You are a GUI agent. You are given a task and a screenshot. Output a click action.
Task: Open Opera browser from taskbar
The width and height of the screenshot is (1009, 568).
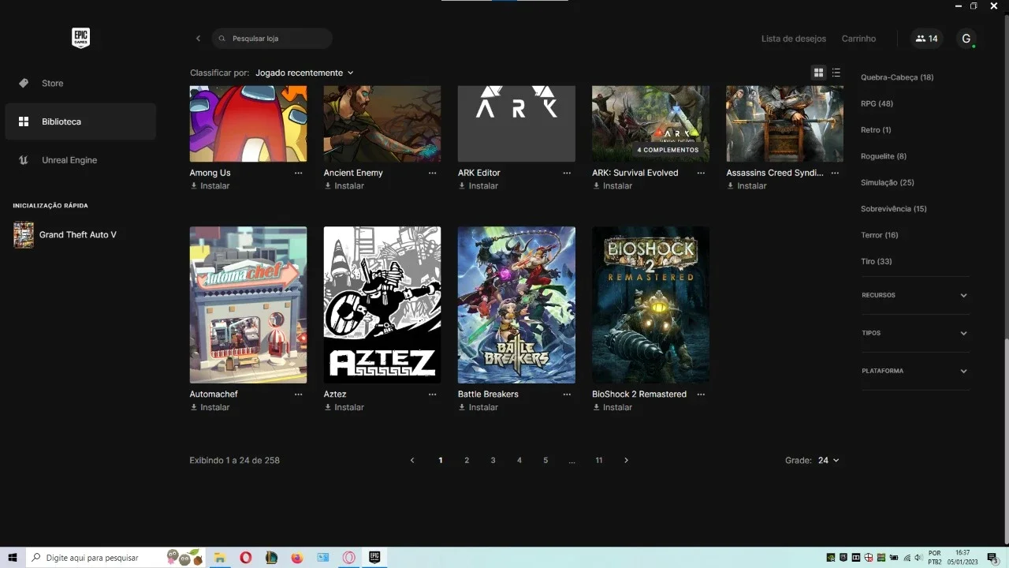coord(246,558)
